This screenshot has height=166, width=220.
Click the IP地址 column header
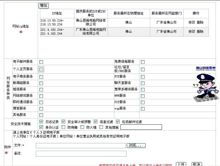click(57, 13)
